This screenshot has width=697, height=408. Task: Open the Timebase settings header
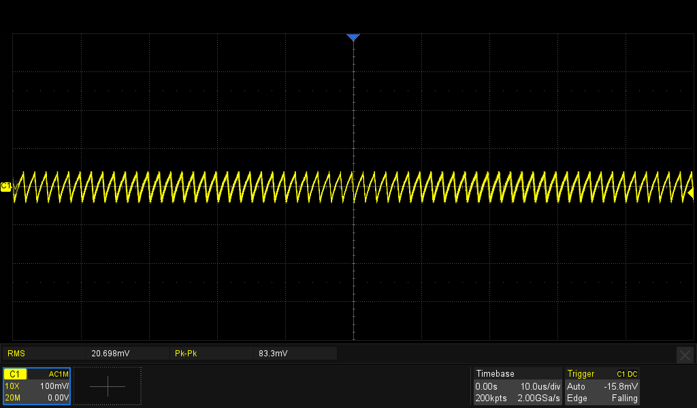click(495, 374)
